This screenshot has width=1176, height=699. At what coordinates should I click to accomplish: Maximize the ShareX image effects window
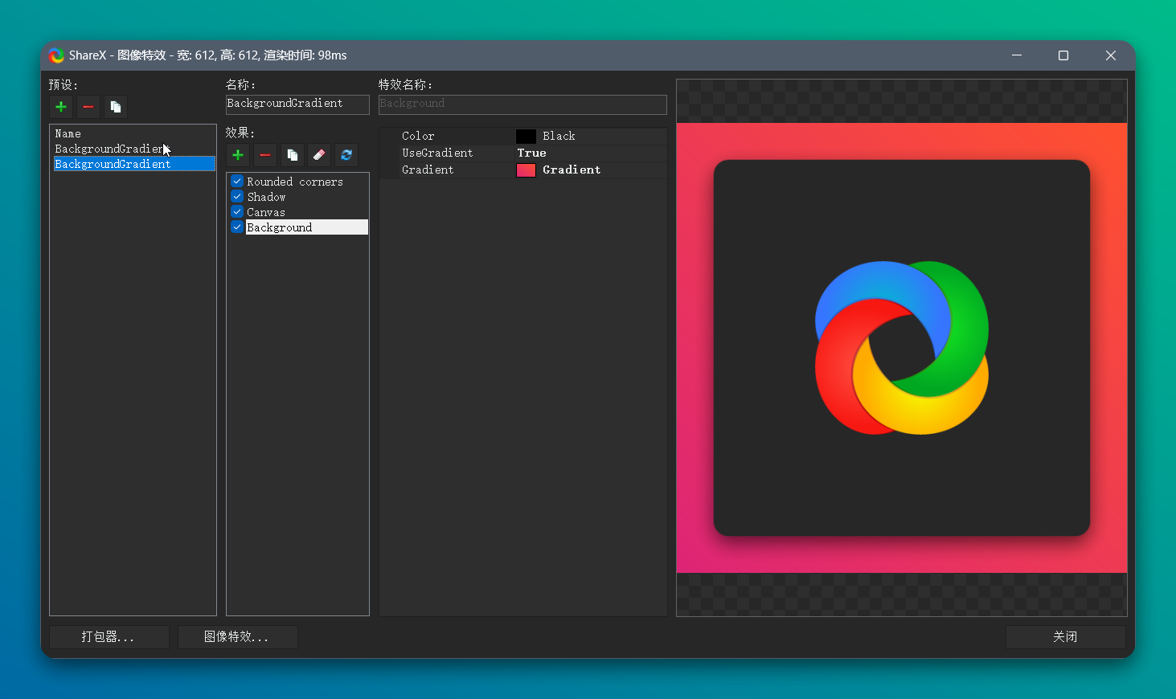coord(1063,55)
